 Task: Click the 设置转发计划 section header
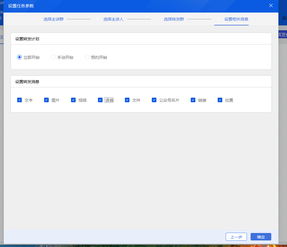point(27,39)
